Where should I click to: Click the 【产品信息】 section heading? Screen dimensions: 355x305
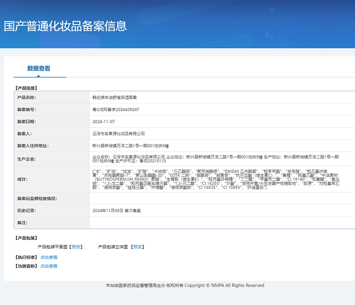pyautogui.click(x=26, y=88)
